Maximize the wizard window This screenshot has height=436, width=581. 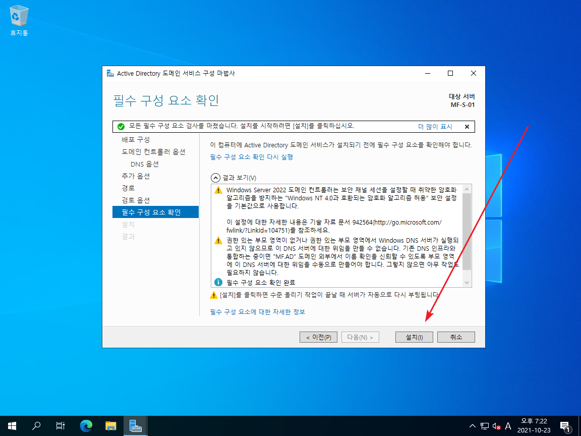pyautogui.click(x=450, y=73)
